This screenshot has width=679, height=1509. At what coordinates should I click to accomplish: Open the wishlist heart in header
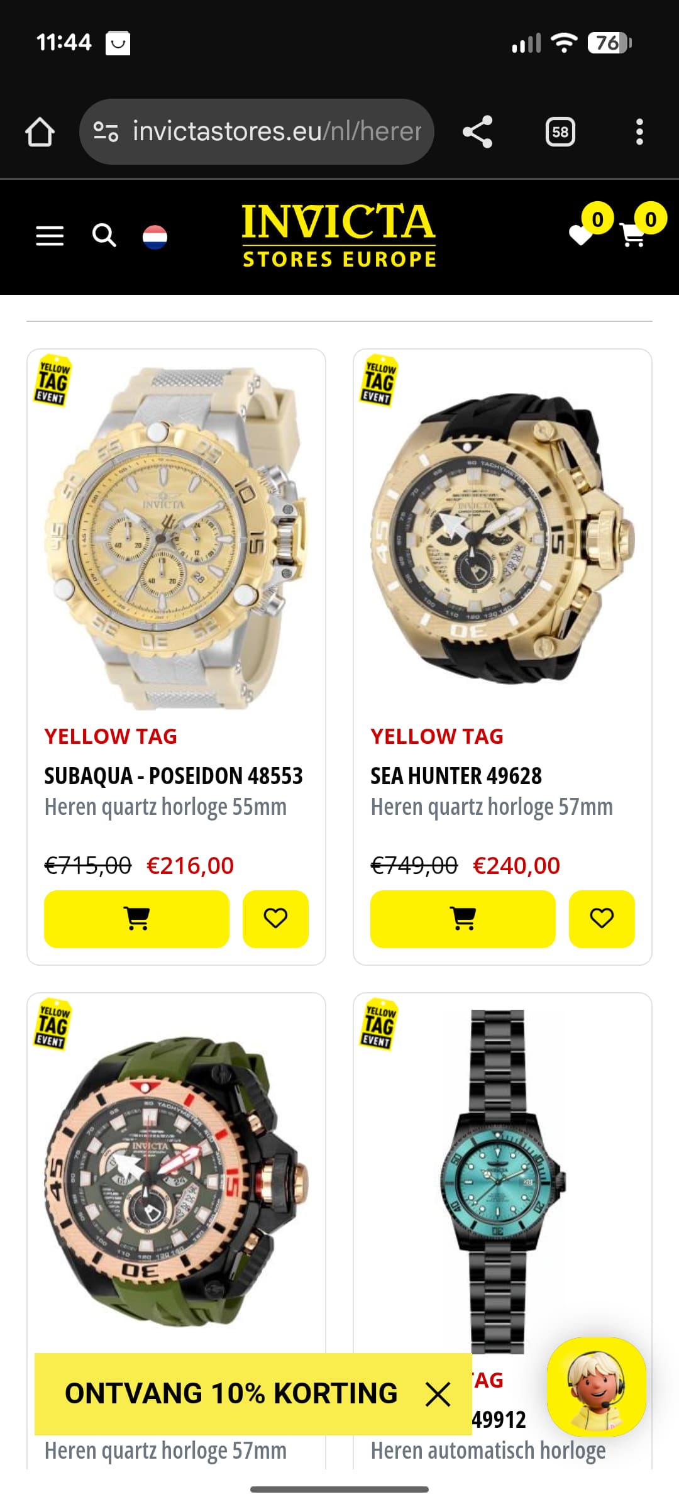tap(581, 236)
